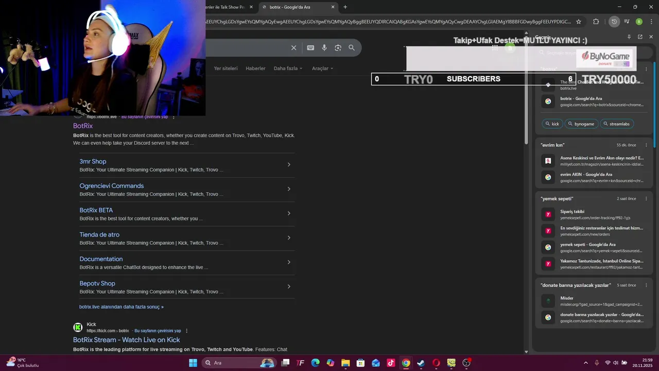Image resolution: width=659 pixels, height=371 pixels.
Task: Toggle the history side panel clock icon
Action: [614, 22]
